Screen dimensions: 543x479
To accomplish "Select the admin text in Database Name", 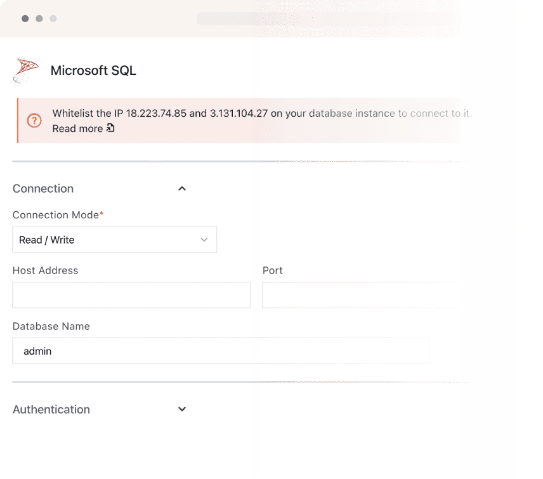I will coord(38,351).
